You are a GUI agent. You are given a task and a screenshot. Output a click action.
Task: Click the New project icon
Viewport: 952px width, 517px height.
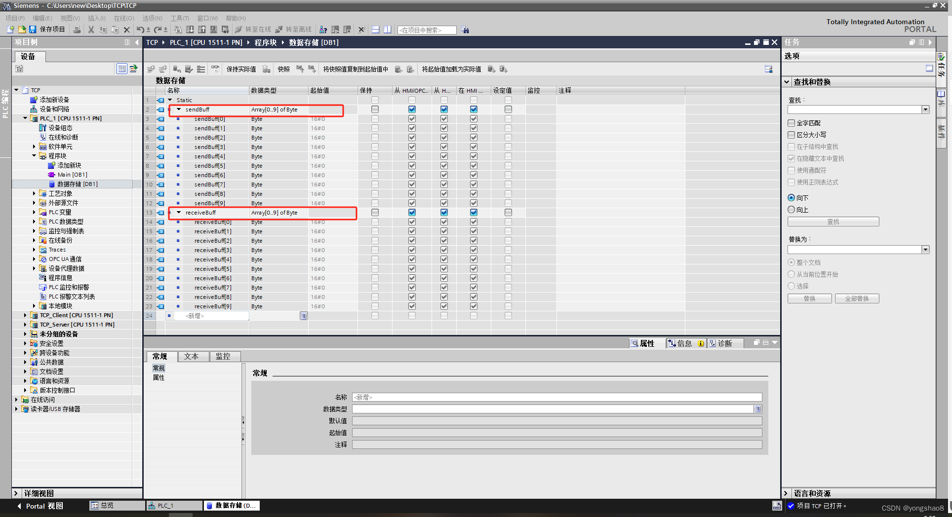(10, 30)
